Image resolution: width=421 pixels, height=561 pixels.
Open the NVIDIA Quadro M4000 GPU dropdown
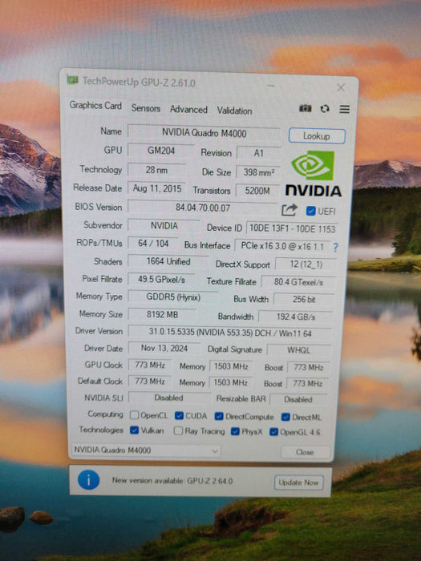click(146, 450)
